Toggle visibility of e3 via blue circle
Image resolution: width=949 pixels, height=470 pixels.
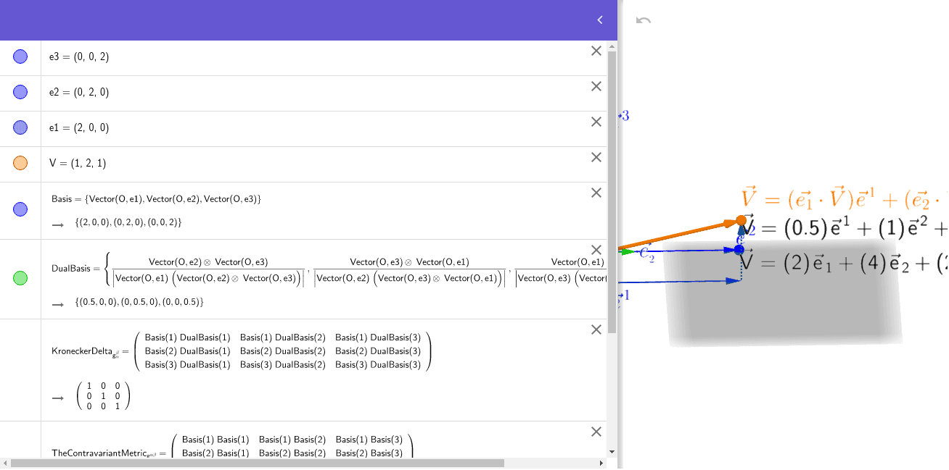(20, 56)
